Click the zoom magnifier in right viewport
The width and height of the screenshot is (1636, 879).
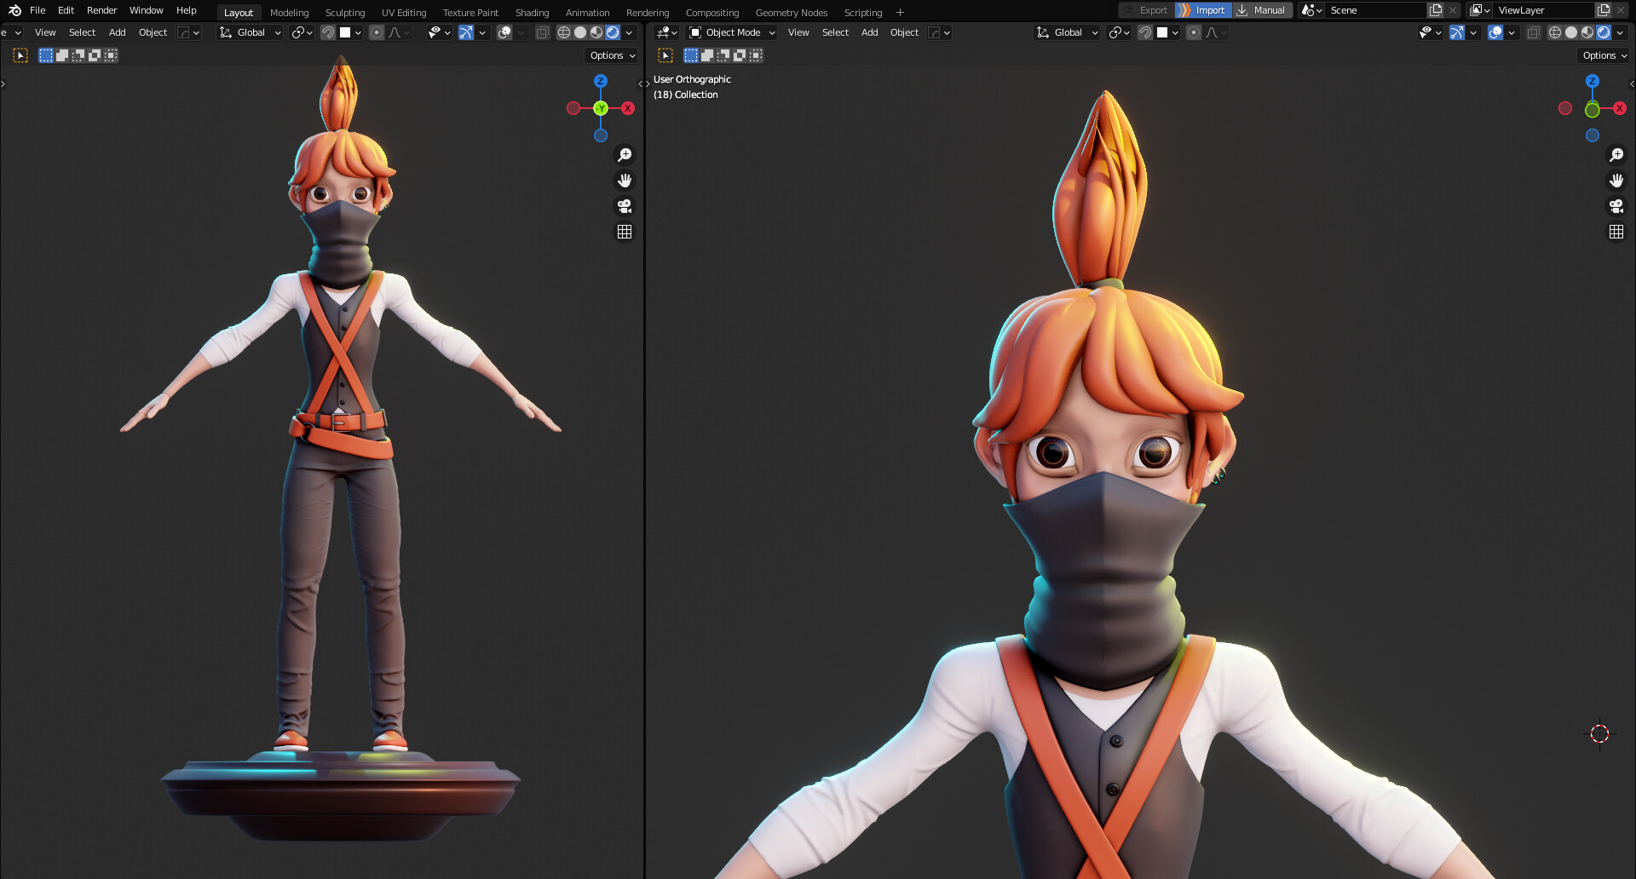click(x=1616, y=154)
